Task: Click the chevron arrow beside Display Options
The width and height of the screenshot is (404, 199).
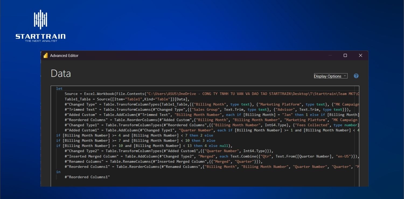Action: pyautogui.click(x=345, y=76)
